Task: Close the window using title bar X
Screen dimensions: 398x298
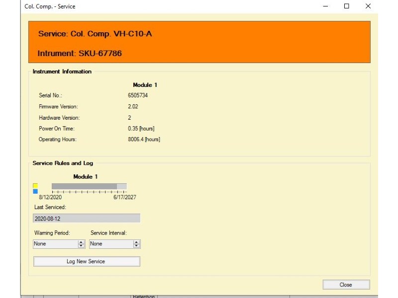Action: coord(368,6)
